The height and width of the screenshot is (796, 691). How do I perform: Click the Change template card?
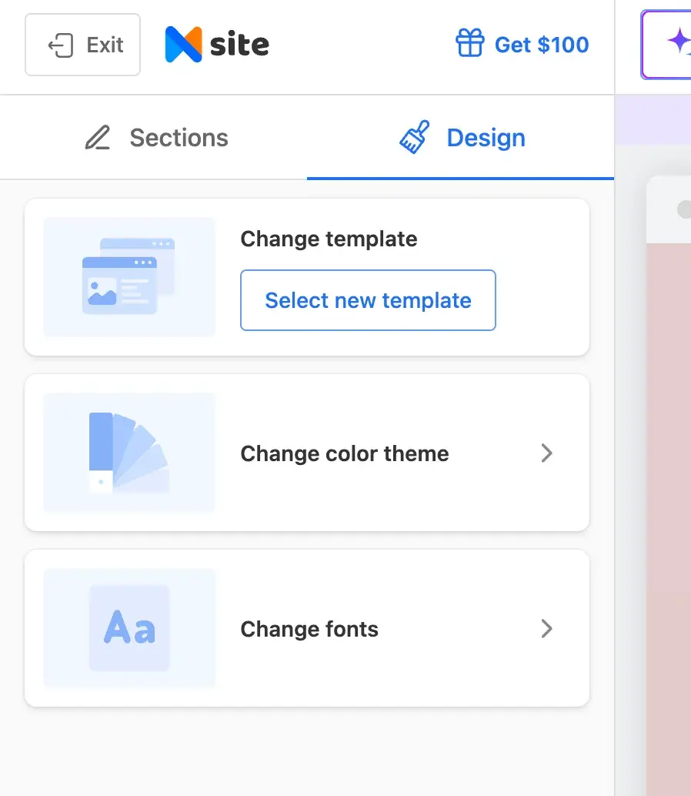(307, 277)
